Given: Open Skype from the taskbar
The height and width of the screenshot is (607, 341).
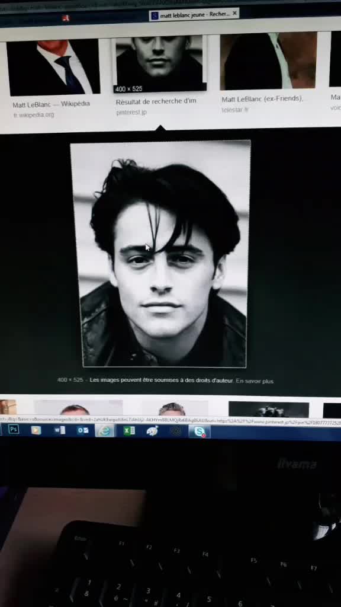Looking at the screenshot, I should point(200,432).
